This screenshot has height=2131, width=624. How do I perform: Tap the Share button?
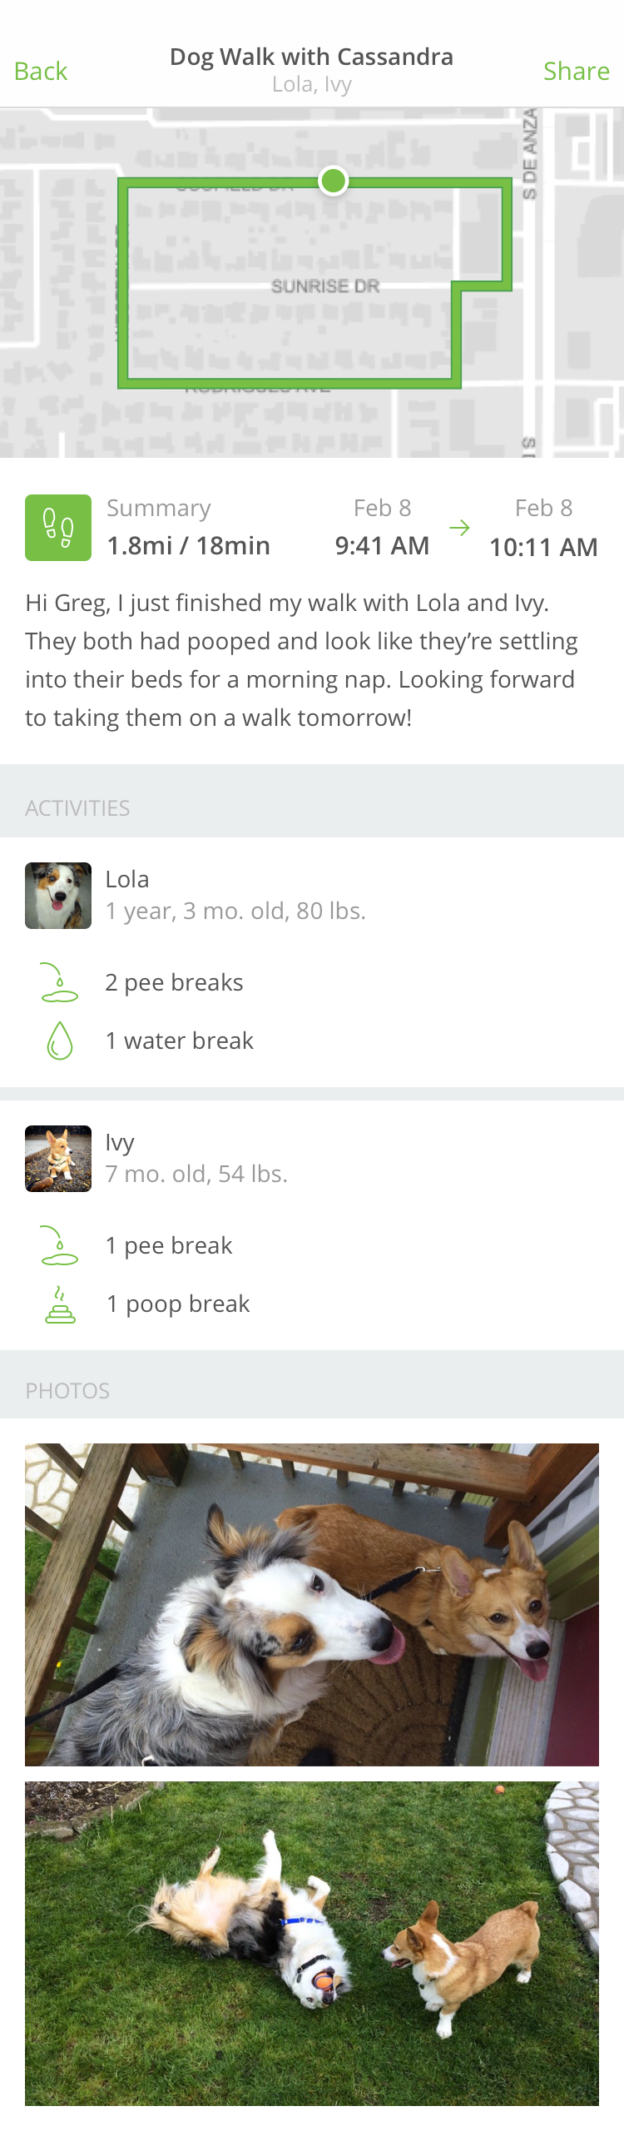[x=576, y=72]
